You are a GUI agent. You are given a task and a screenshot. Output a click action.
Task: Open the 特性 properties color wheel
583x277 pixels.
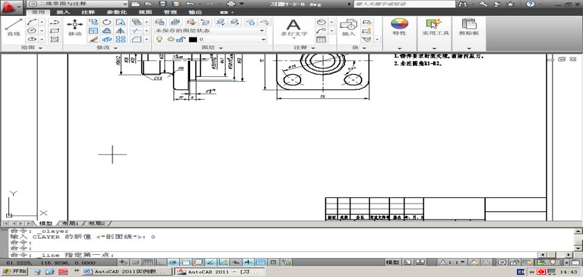coord(399,26)
